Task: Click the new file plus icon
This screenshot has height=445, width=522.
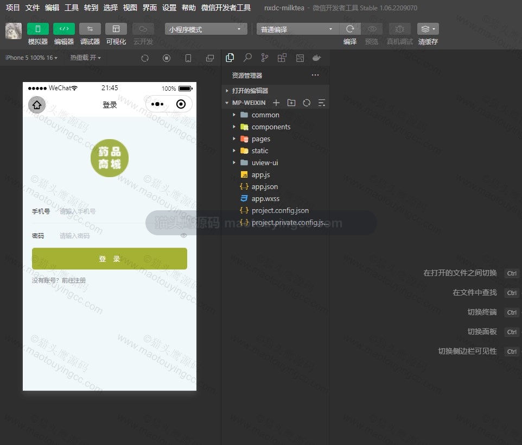Action: (x=276, y=103)
